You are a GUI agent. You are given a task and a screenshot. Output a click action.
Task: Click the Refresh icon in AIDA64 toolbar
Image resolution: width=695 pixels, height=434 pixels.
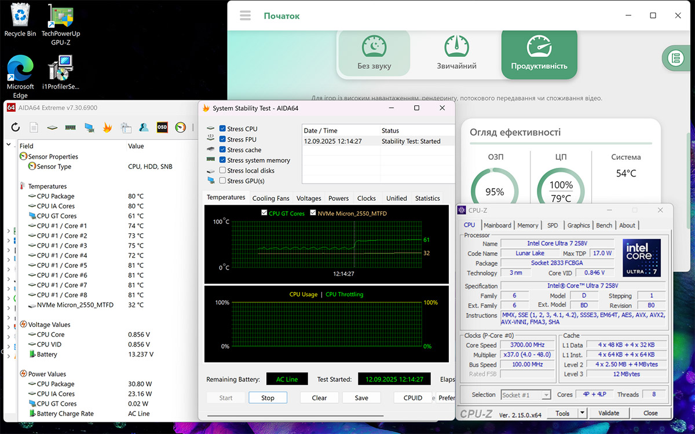[16, 127]
